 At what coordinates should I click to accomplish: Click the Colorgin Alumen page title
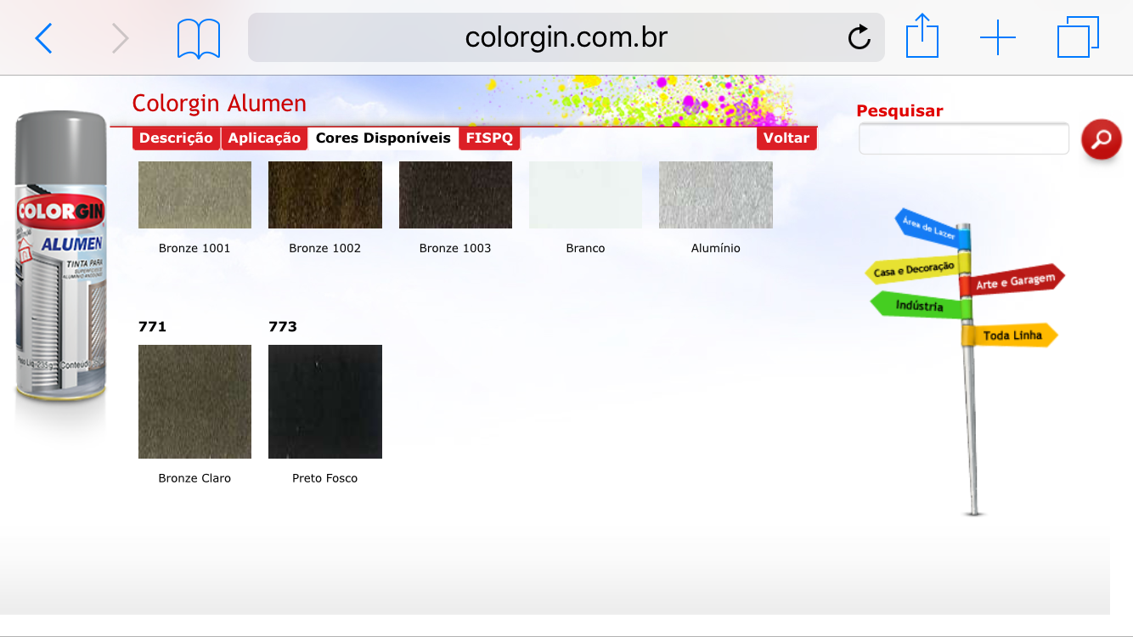click(x=219, y=104)
